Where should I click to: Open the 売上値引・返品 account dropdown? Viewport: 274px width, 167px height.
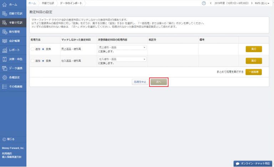[x=122, y=47]
